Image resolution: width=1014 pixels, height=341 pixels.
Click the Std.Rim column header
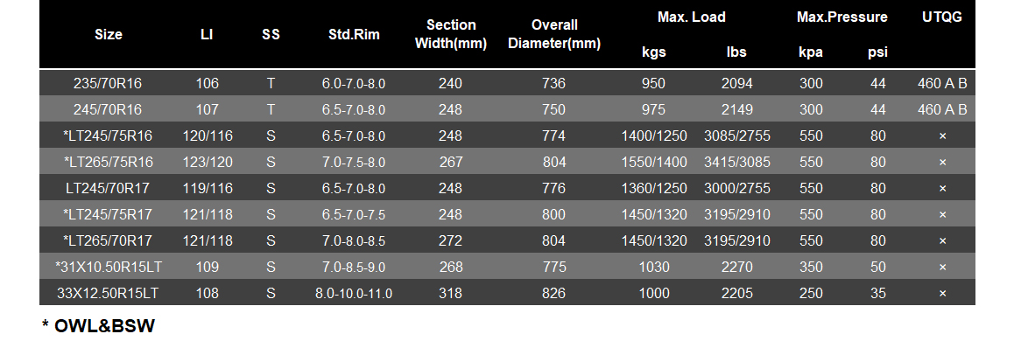click(354, 35)
